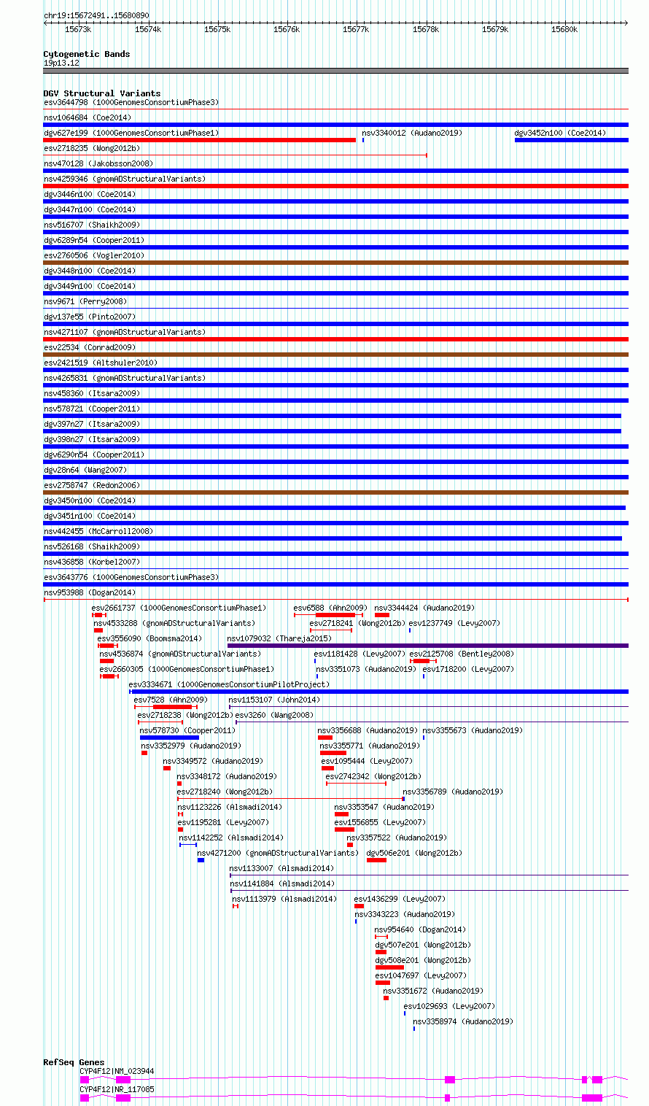This screenshot has width=649, height=1106.
Task: Select the nsv9671 (Perry2008) label
Action: coord(85,302)
